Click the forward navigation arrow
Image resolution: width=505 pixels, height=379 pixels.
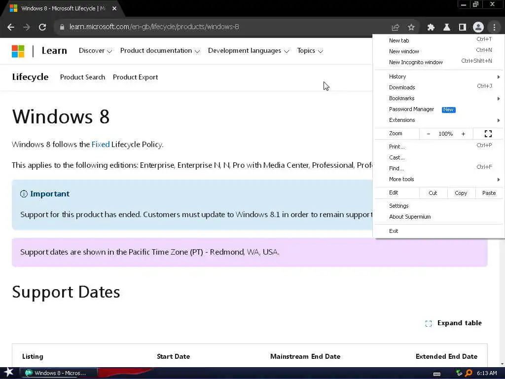(x=27, y=27)
